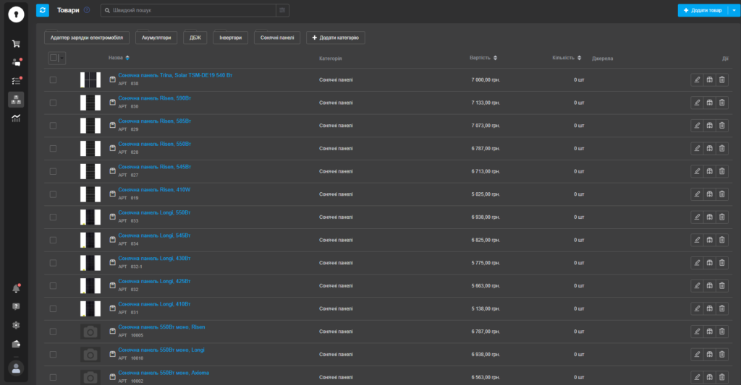This screenshot has width=741, height=385.
Task: Click edit pencil for Trina Solar TSM-DE19 product
Action: pos(697,79)
